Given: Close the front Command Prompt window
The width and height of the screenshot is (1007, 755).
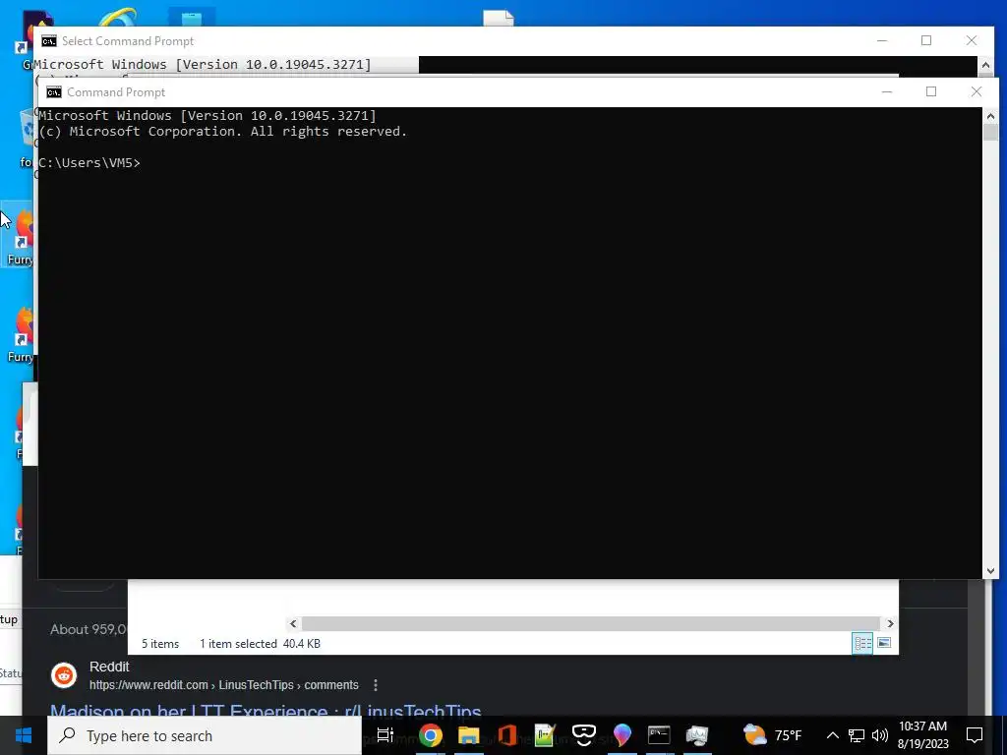Looking at the screenshot, I should [x=977, y=91].
